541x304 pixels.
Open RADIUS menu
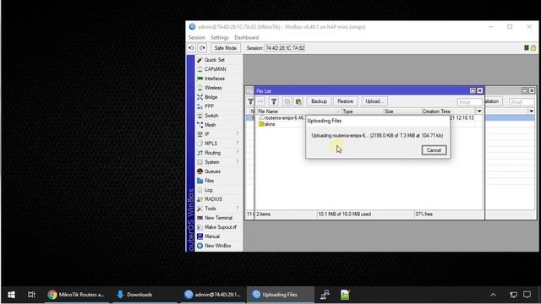tap(213, 199)
